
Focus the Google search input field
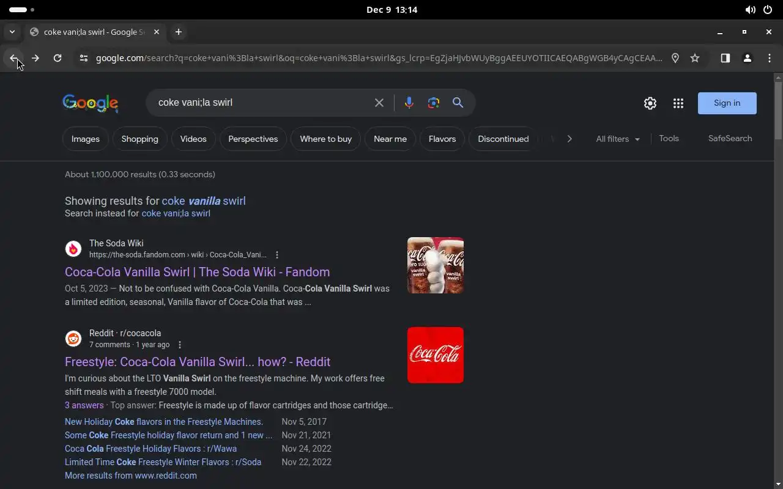pyautogui.click(x=262, y=103)
